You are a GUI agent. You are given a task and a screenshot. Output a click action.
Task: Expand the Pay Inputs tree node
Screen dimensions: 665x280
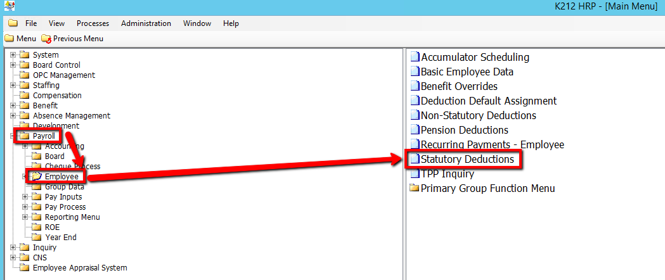25,197
